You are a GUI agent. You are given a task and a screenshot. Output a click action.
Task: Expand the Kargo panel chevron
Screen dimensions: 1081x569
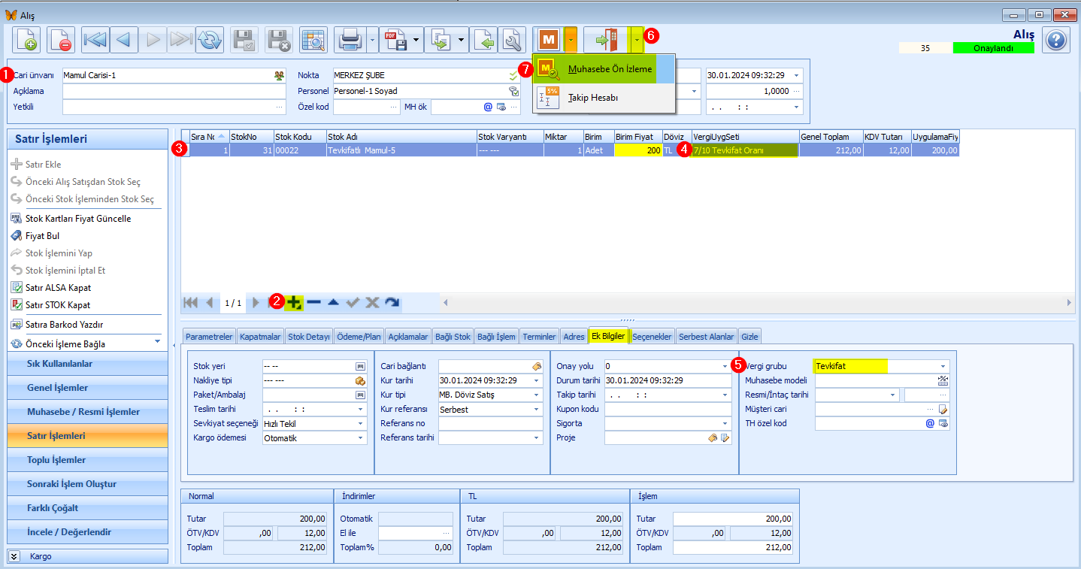click(x=14, y=556)
